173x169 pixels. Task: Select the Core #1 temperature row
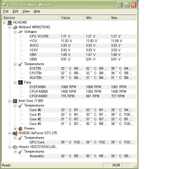click(83, 115)
